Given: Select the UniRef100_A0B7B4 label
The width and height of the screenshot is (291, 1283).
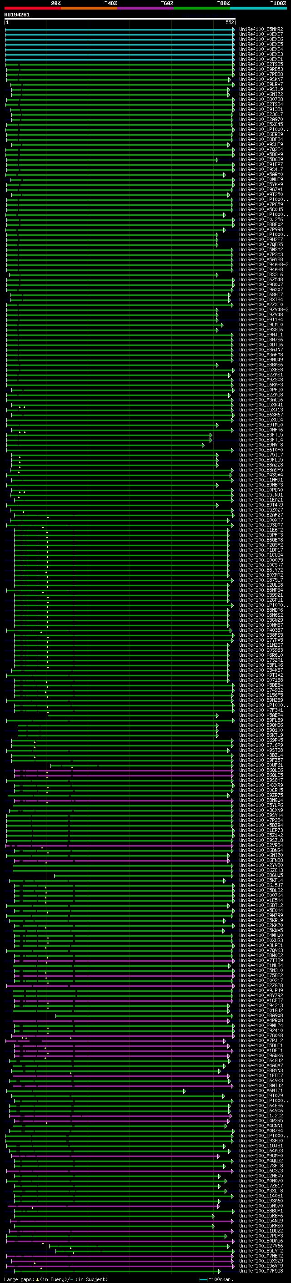Looking at the screenshot, I should [x=261, y=1131].
